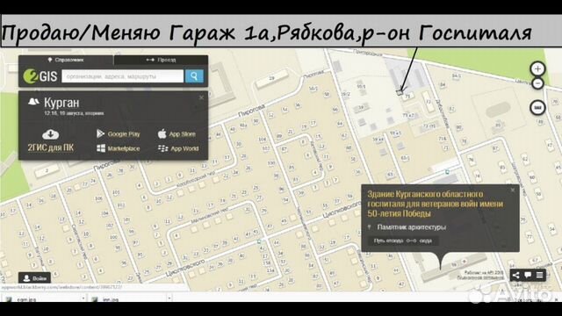Activate the ruler measure tool
This screenshot has width=562, height=316.
click(537, 107)
